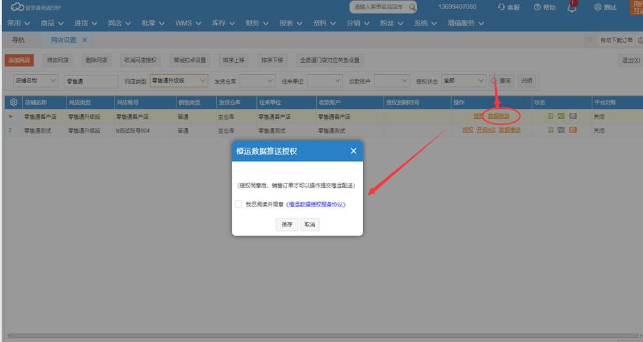Click 数据推送 link for 零售通测试 row
643x342 pixels.
click(x=509, y=130)
